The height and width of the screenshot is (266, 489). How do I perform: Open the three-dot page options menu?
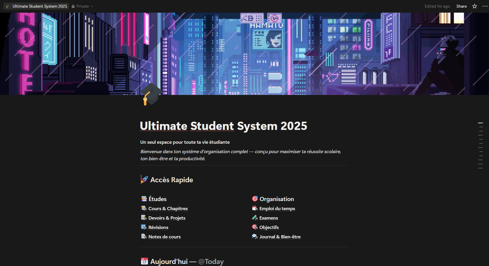pyautogui.click(x=485, y=6)
